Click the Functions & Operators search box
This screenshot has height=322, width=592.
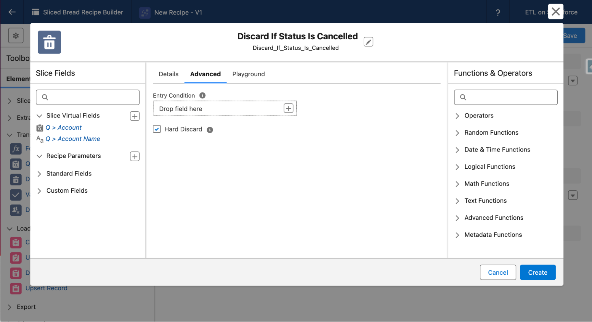point(506,97)
